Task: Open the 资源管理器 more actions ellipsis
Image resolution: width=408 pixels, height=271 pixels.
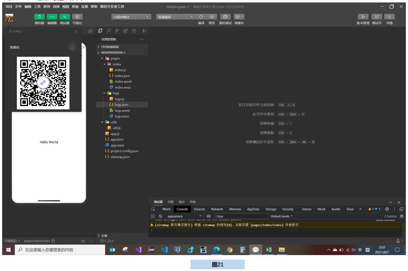Action: (x=141, y=39)
